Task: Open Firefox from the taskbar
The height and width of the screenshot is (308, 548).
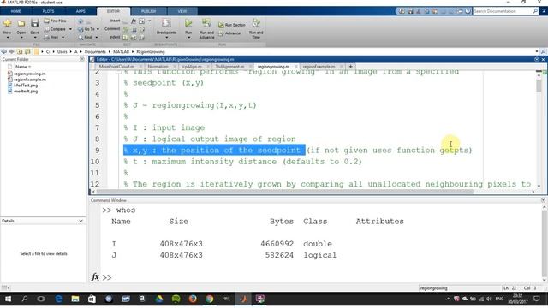Action: [x=193, y=299]
